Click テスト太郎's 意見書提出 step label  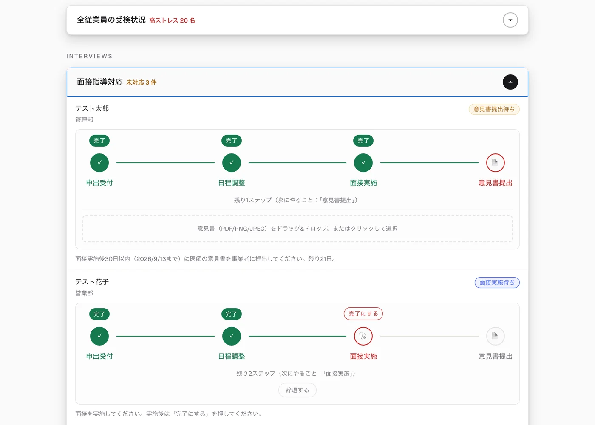(496, 183)
